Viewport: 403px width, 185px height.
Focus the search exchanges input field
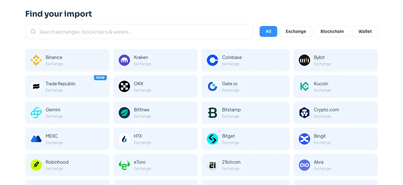click(x=139, y=32)
